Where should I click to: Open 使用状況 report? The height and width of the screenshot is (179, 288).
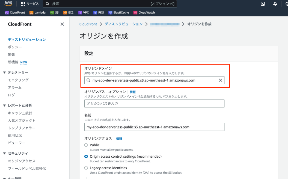(15, 135)
